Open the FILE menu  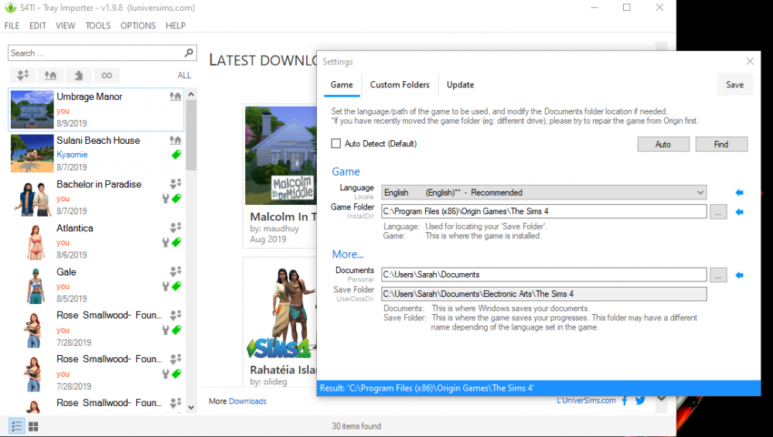click(x=12, y=26)
